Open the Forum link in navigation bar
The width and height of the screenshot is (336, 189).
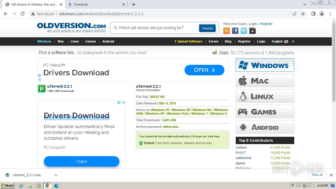pyautogui.click(x=213, y=41)
